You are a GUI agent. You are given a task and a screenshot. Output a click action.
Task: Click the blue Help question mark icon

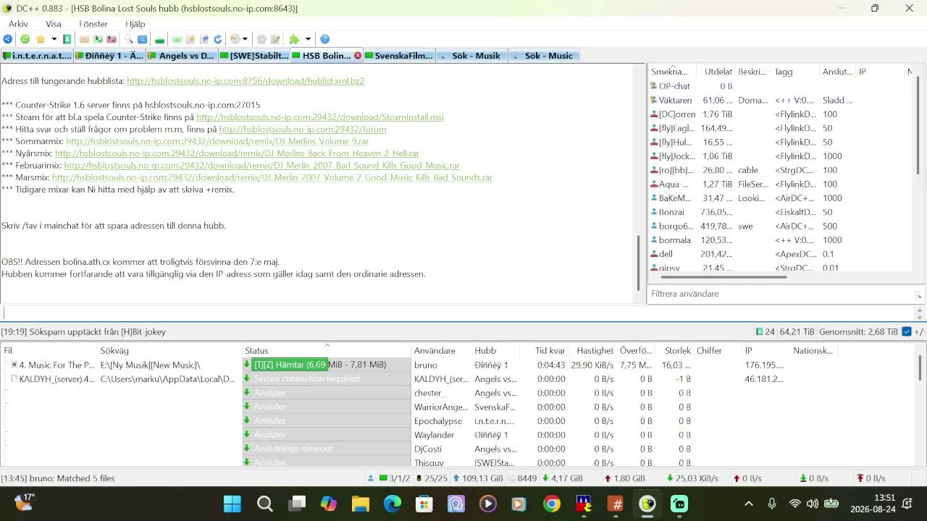[324, 39]
